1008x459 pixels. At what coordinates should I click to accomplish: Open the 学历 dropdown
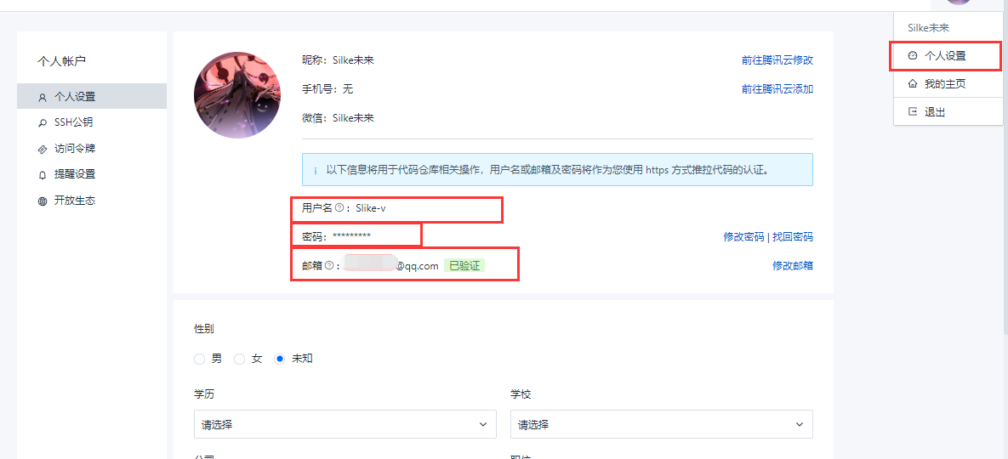point(345,424)
